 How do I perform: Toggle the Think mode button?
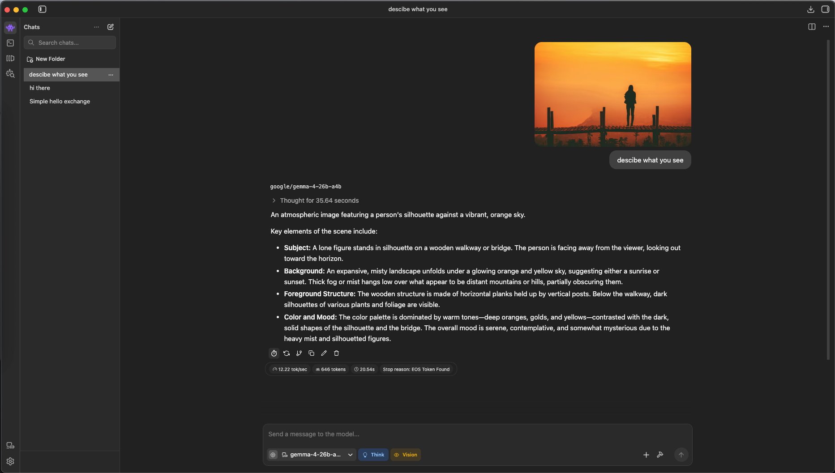(373, 455)
